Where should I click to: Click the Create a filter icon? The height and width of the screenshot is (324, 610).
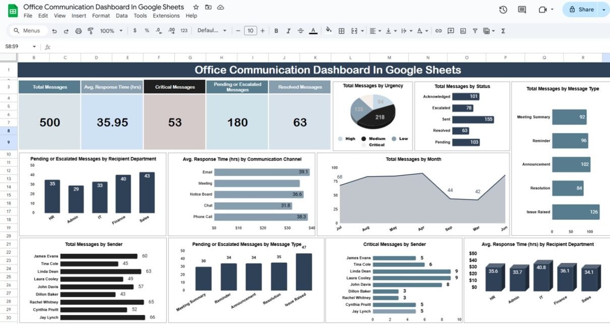click(475, 31)
